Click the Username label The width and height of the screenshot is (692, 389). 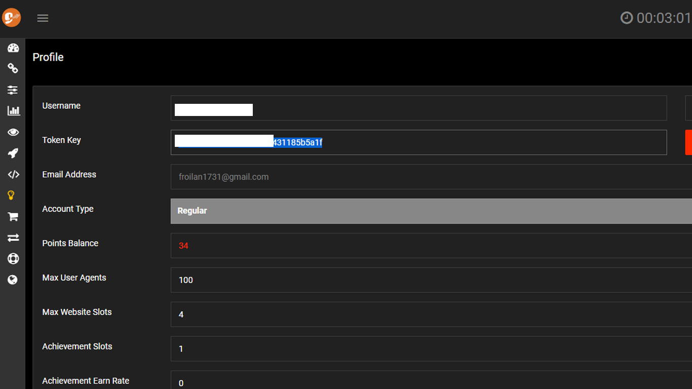point(61,106)
